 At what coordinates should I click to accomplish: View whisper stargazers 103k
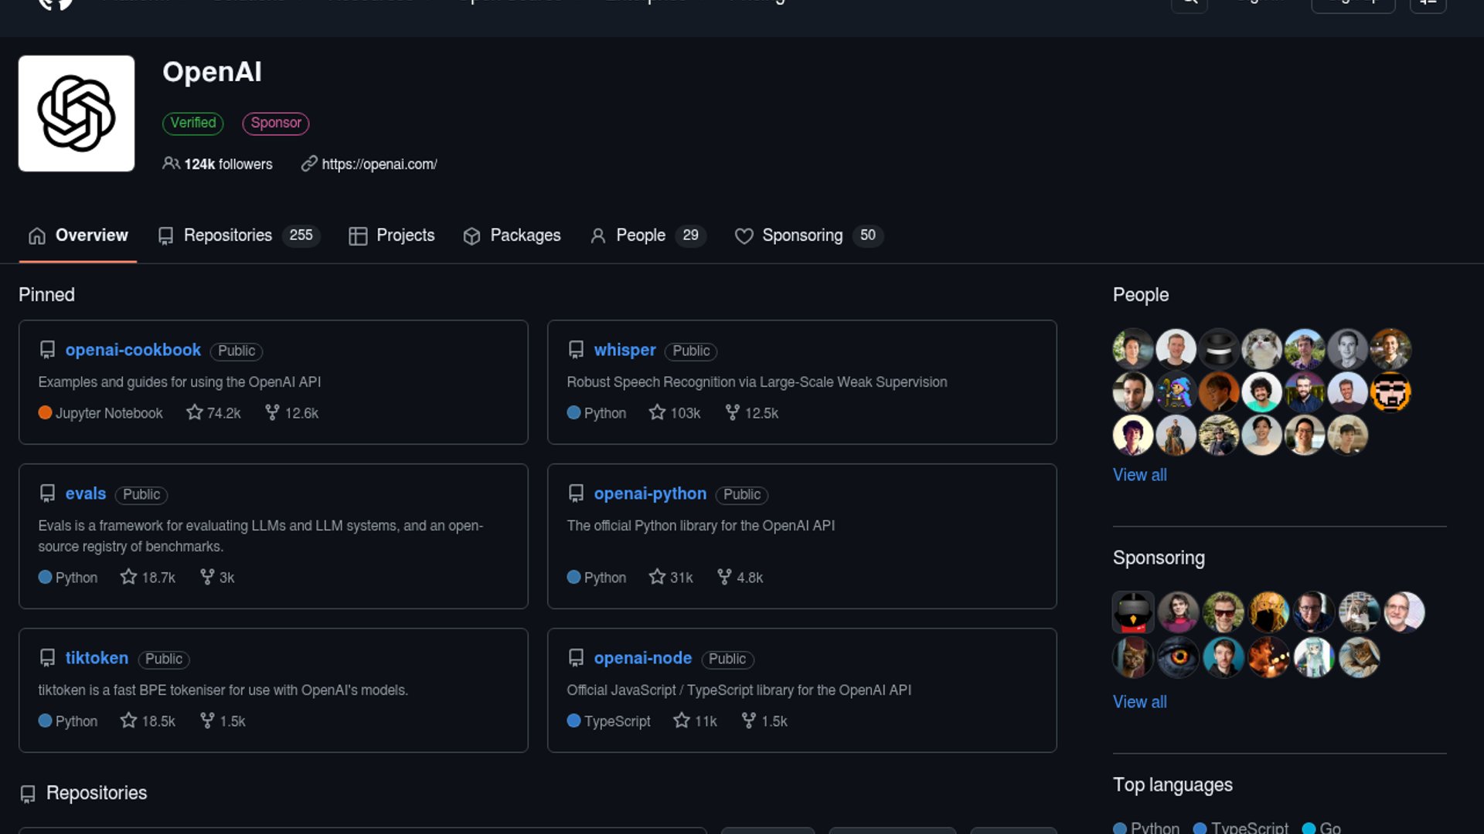coord(675,413)
